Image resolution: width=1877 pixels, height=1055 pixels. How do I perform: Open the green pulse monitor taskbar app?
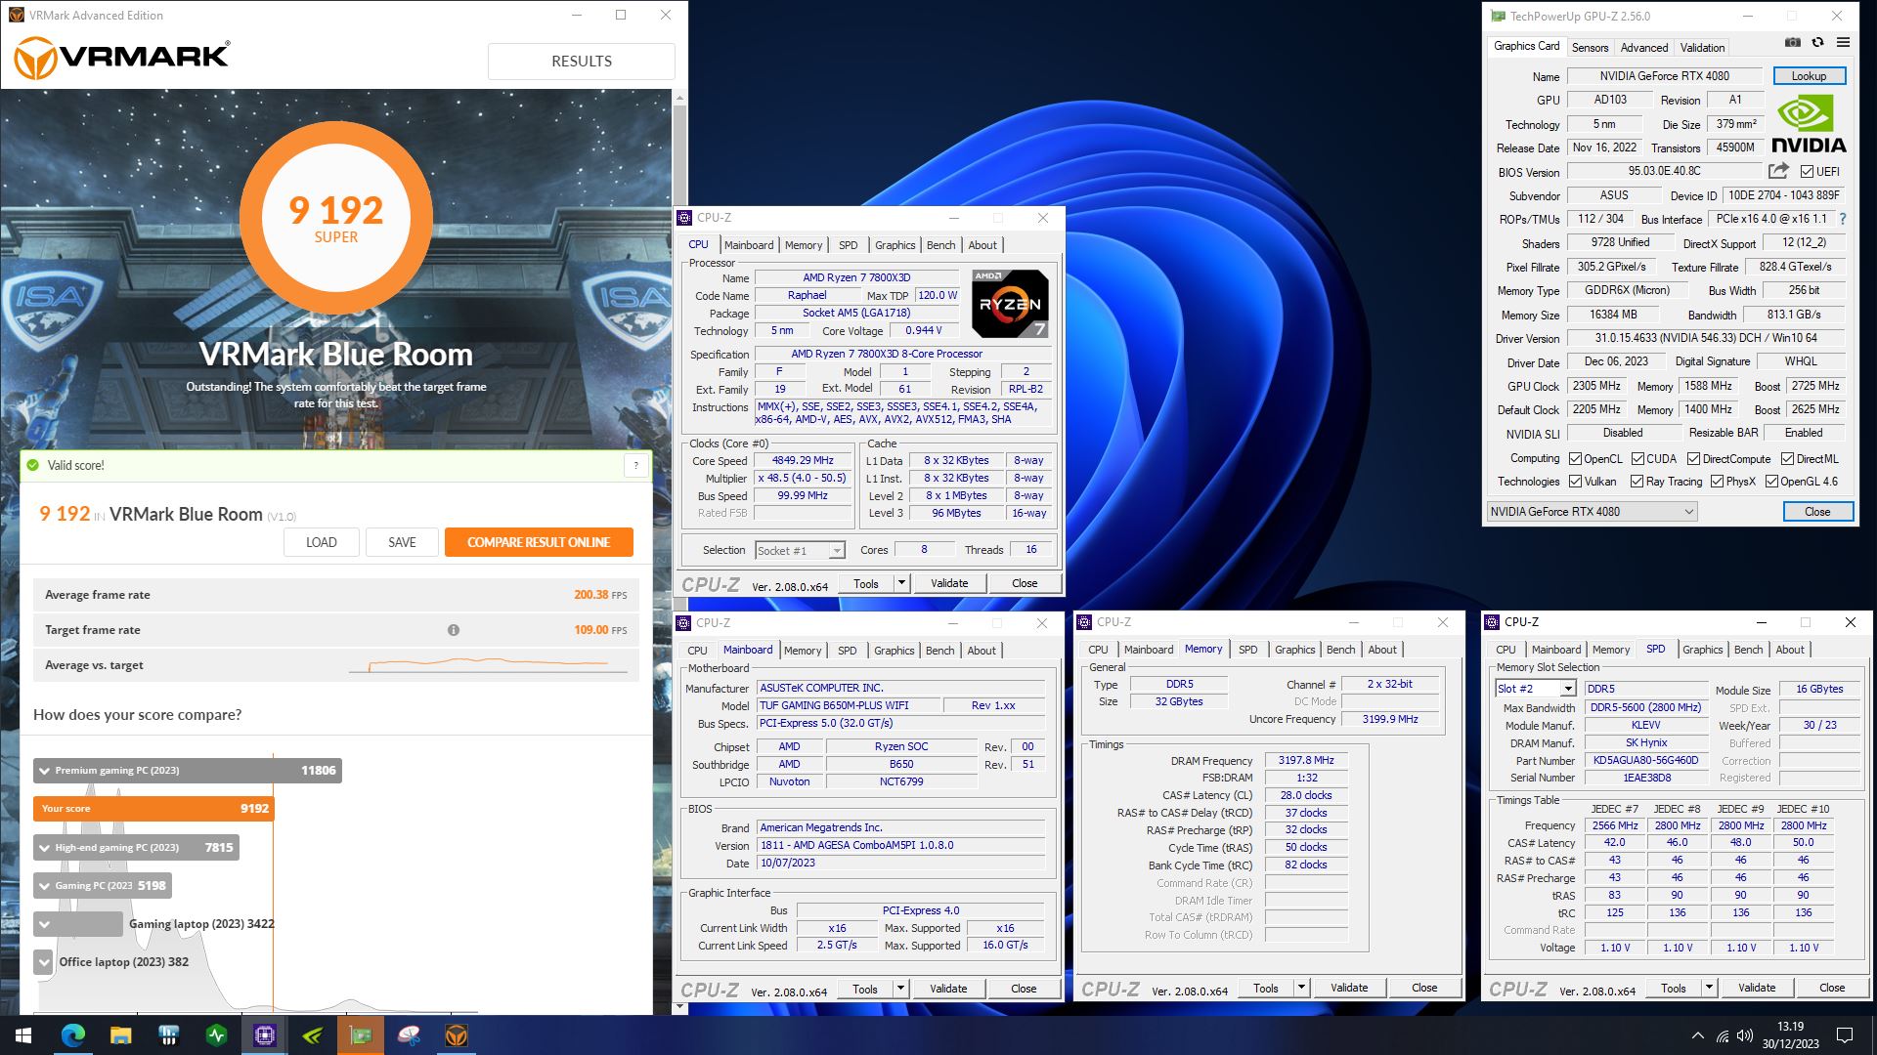pos(217,1035)
